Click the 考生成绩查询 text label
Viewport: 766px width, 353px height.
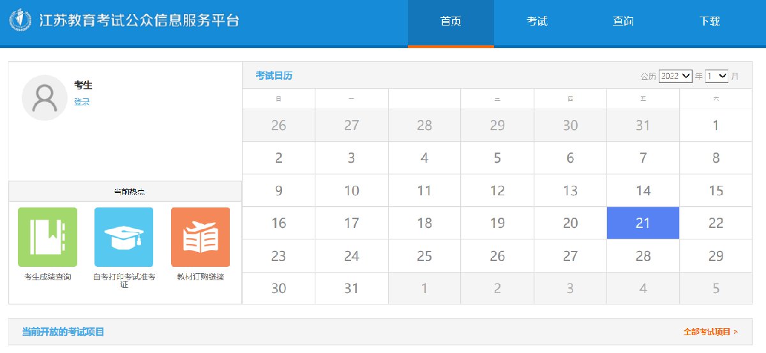(47, 277)
